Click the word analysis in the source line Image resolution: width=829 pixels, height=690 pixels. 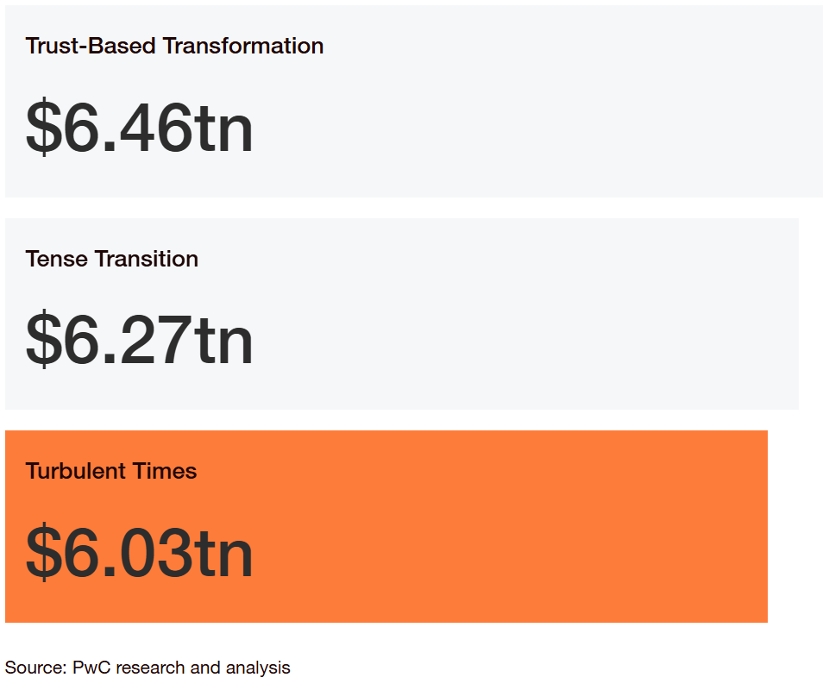[x=258, y=668]
